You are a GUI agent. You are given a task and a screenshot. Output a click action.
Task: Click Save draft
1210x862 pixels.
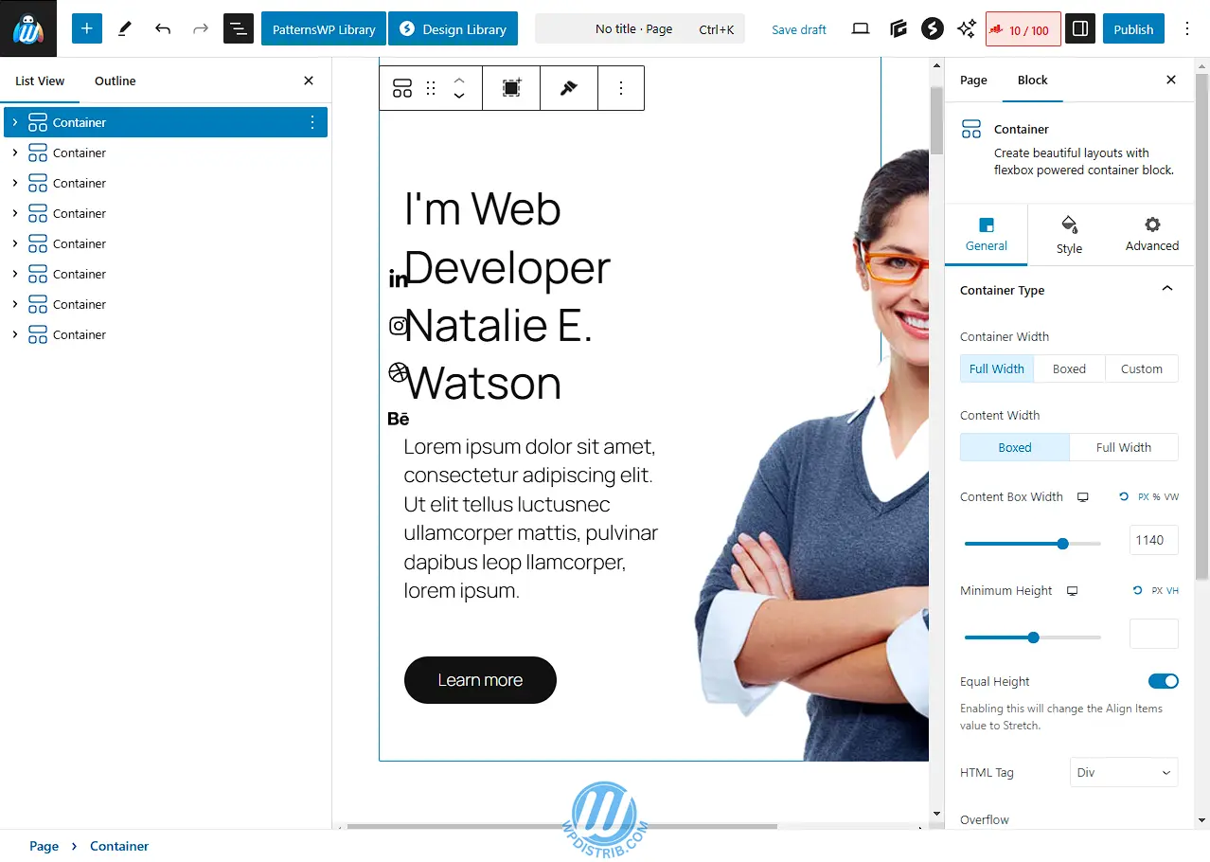(799, 29)
